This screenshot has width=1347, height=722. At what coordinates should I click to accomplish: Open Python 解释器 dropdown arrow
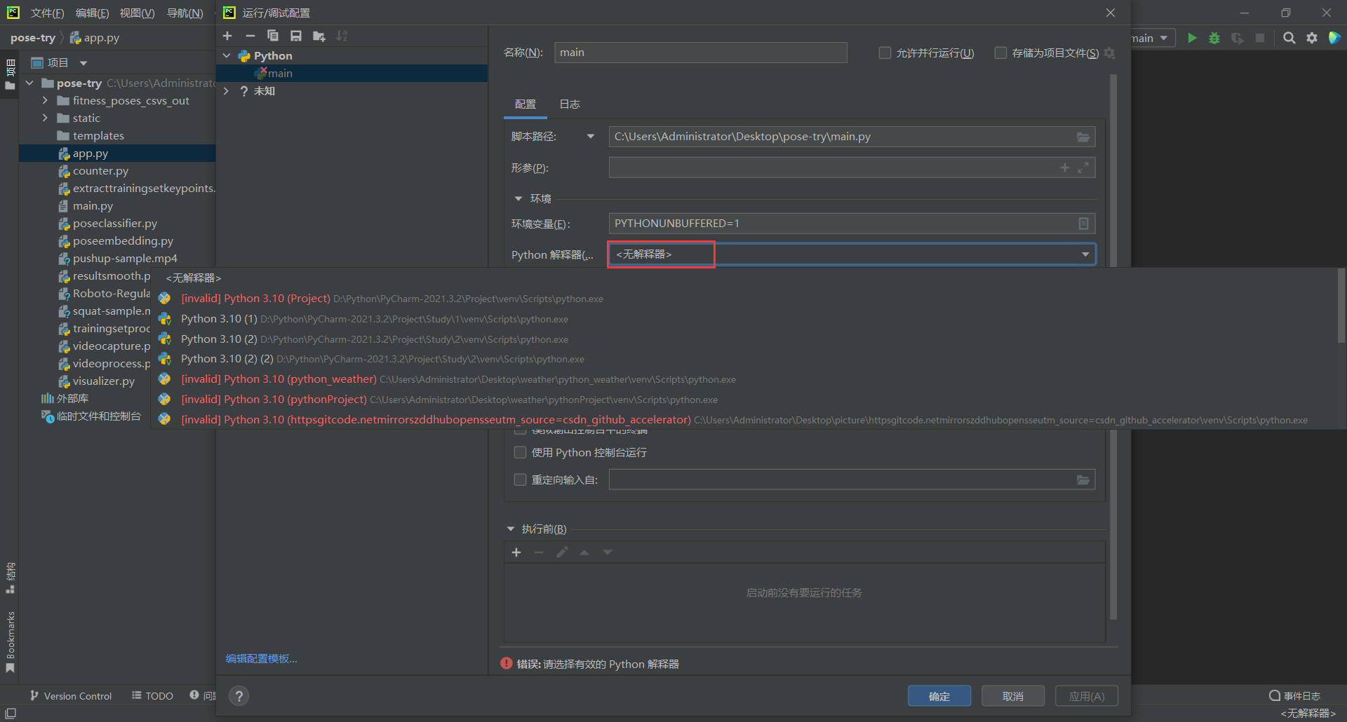tap(1085, 254)
